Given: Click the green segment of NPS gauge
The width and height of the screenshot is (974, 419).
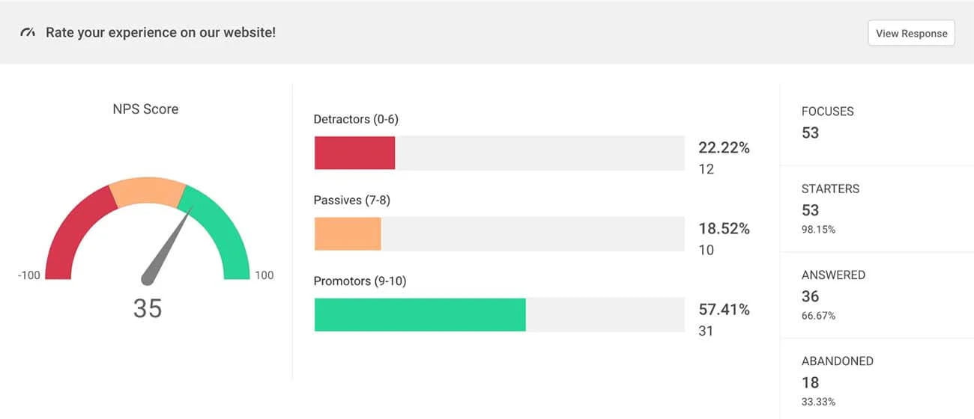Looking at the screenshot, I should click(x=223, y=232).
